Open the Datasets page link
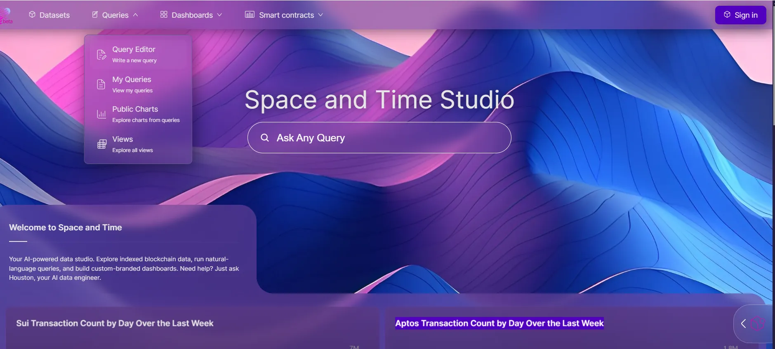The width and height of the screenshot is (775, 349). click(x=54, y=15)
